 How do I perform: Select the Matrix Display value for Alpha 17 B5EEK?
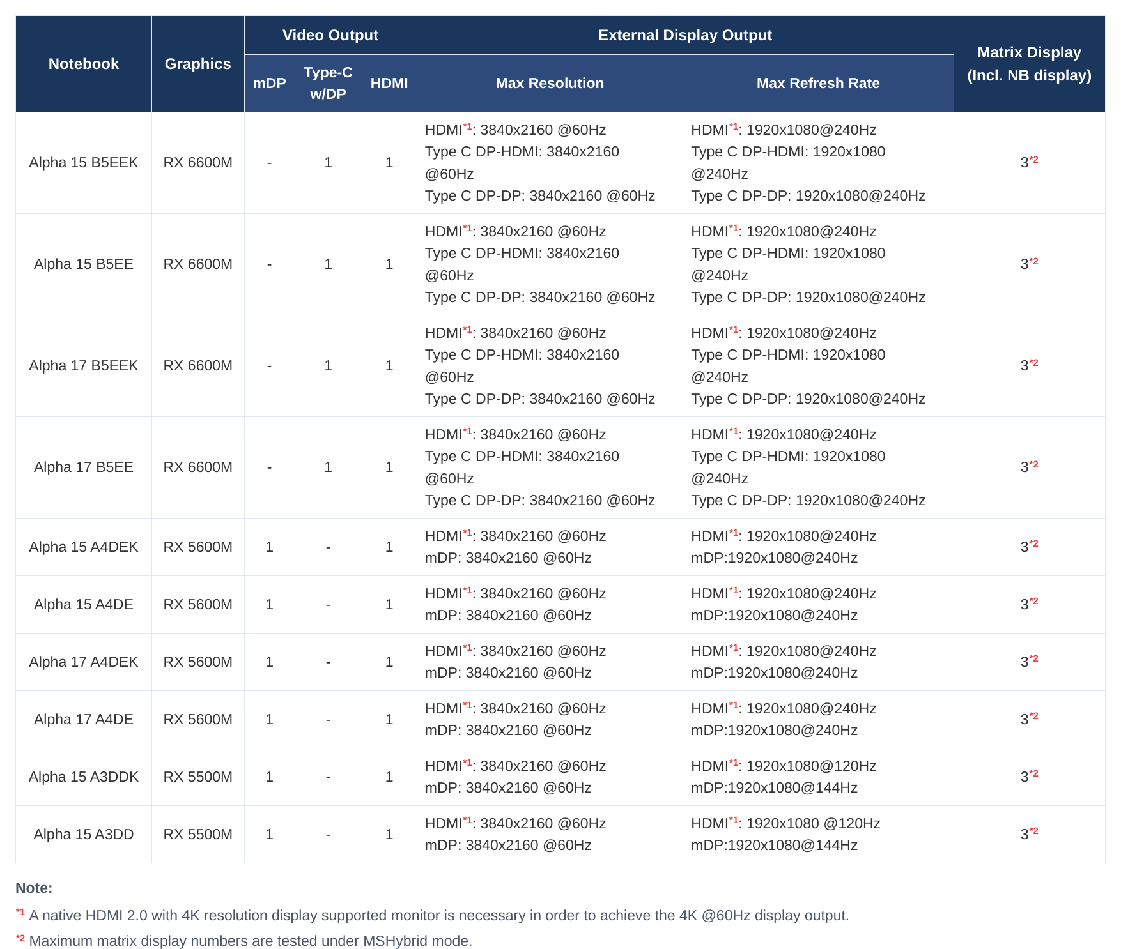coord(1029,365)
